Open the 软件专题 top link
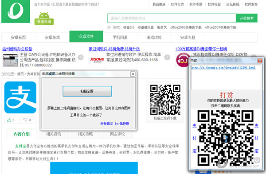The image size is (266, 174). coord(196,4)
